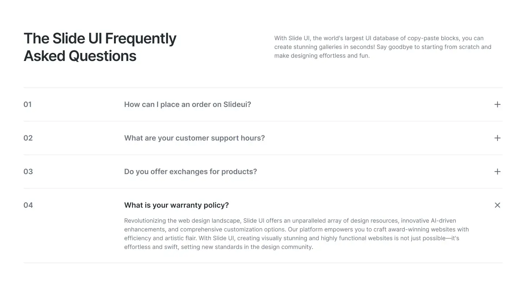The image size is (526, 292).
Task: Click 'make designing effortless and fun' line
Action: click(322, 56)
